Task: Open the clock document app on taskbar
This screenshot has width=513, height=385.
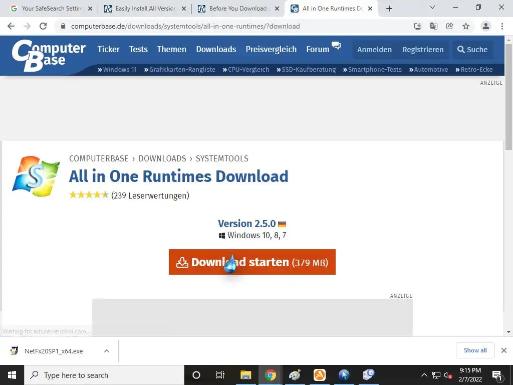Action: [x=369, y=375]
